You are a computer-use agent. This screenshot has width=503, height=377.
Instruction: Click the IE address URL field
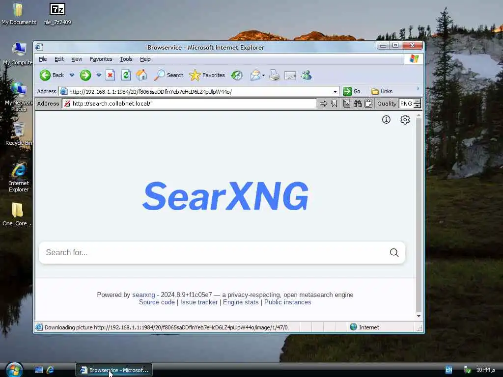pos(199,92)
